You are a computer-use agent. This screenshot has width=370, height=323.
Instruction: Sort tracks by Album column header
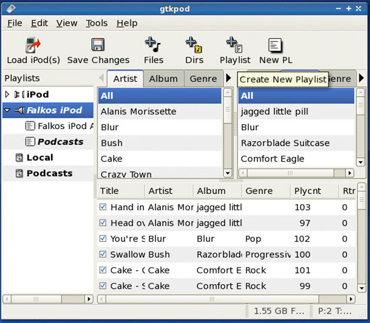coord(218,191)
